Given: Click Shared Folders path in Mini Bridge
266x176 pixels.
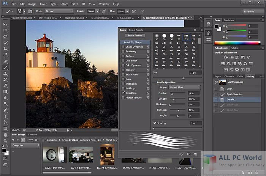Looking at the screenshot, I should [82, 140].
